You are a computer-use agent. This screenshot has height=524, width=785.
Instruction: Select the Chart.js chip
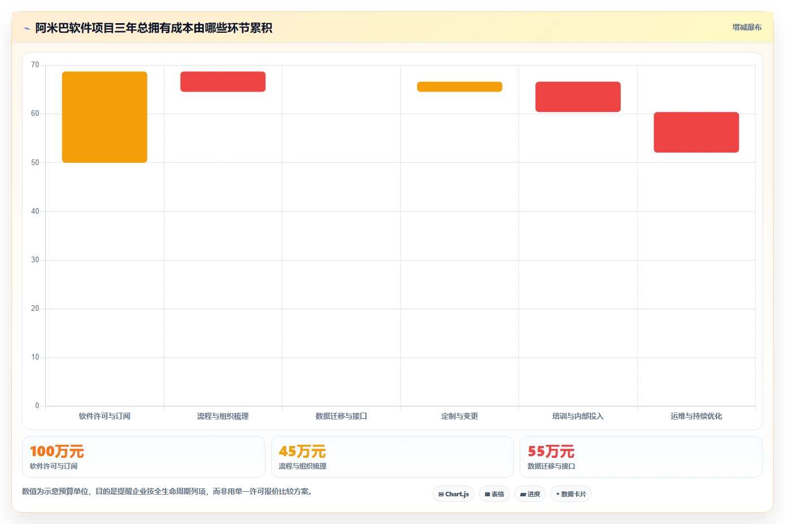[x=453, y=494]
